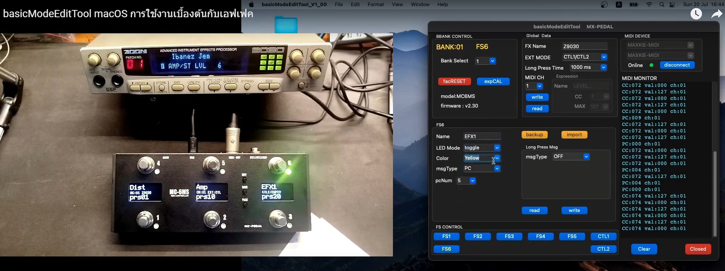Open the Format menu
This screenshot has width=725, height=271.
point(375,5)
